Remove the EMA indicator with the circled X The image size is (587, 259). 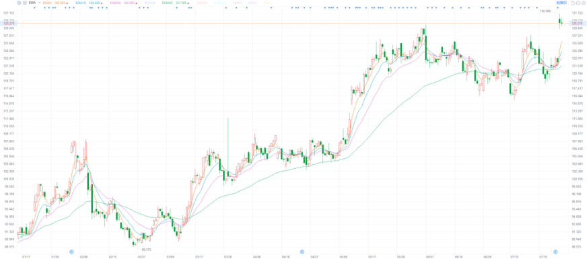(25, 3)
